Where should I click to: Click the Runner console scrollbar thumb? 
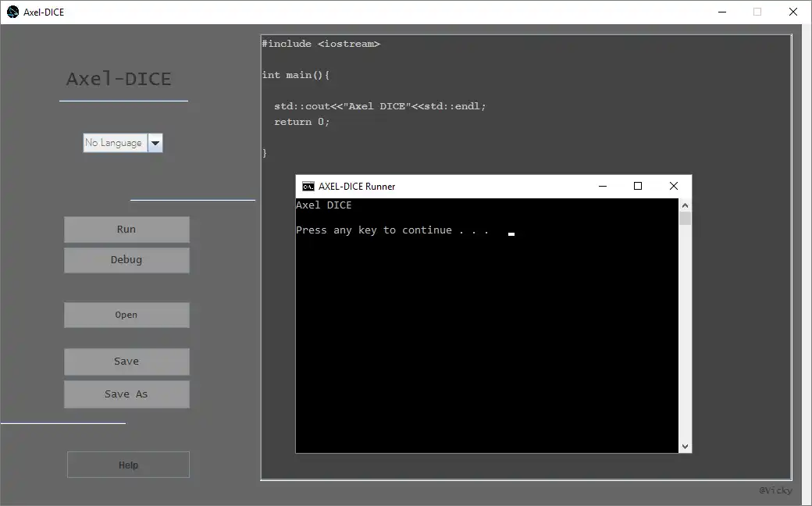coord(686,218)
